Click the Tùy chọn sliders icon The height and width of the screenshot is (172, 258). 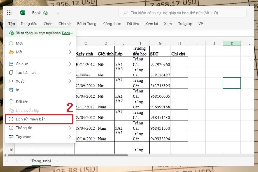11,137
